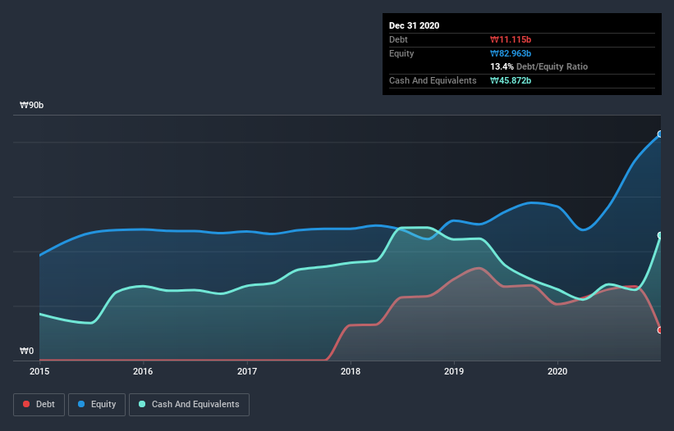Click the 13.4% Debt/Equity Ratio text
This screenshot has width=674, height=431.
pyautogui.click(x=539, y=67)
